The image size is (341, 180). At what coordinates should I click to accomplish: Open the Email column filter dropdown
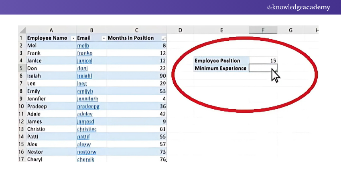tap(104, 38)
